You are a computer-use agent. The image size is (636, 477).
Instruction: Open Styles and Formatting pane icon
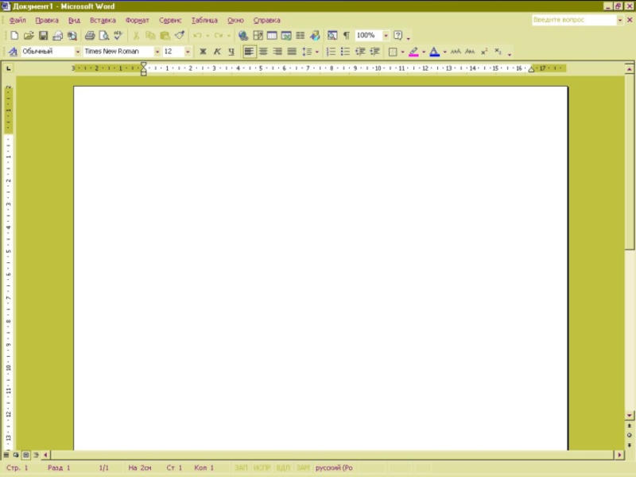13,52
